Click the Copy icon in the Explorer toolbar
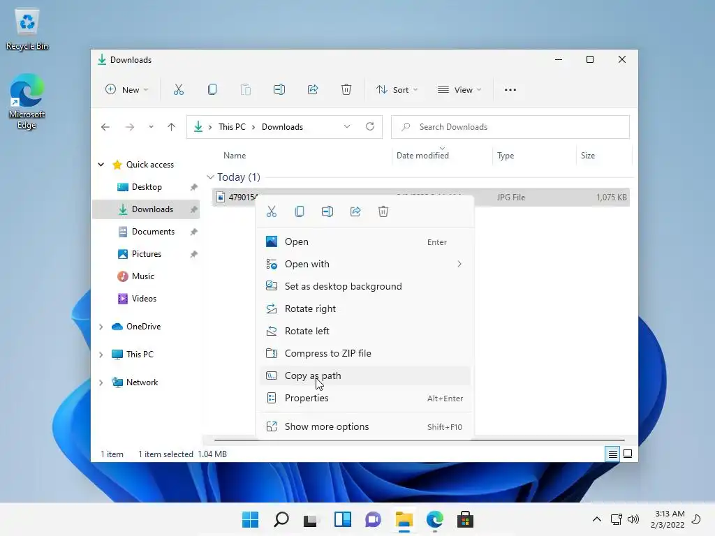715x536 pixels. pos(212,90)
